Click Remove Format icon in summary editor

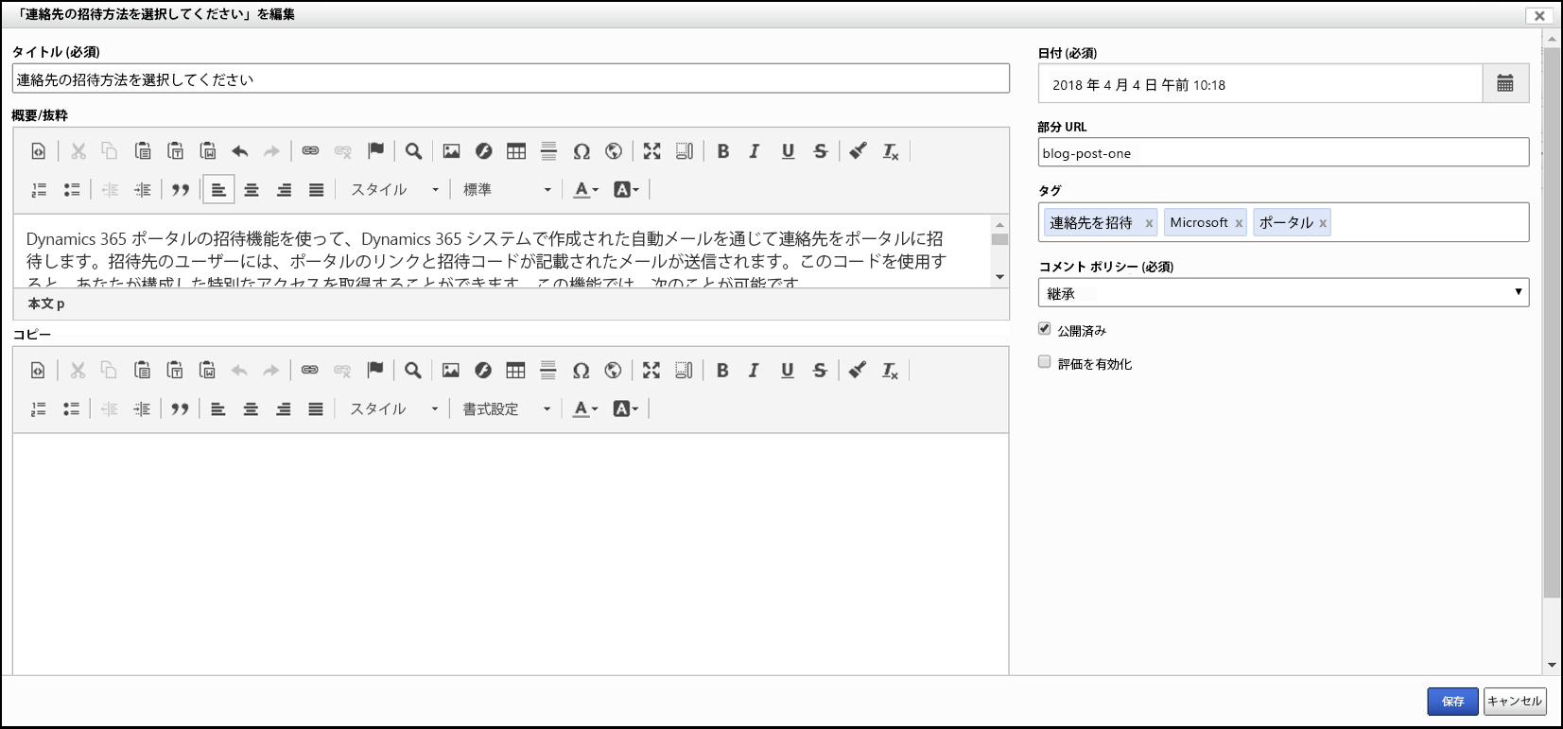[x=891, y=151]
